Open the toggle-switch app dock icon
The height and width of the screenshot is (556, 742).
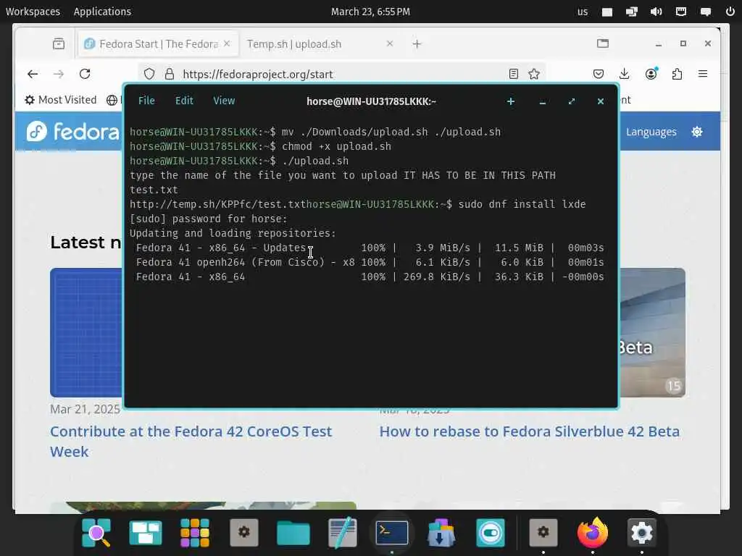coord(491,533)
